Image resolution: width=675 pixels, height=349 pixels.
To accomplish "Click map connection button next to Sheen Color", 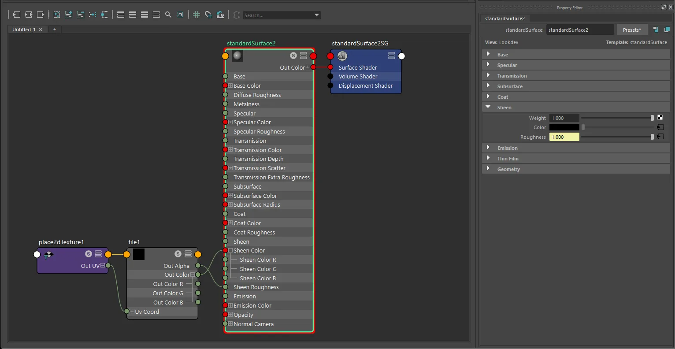I will pyautogui.click(x=660, y=127).
